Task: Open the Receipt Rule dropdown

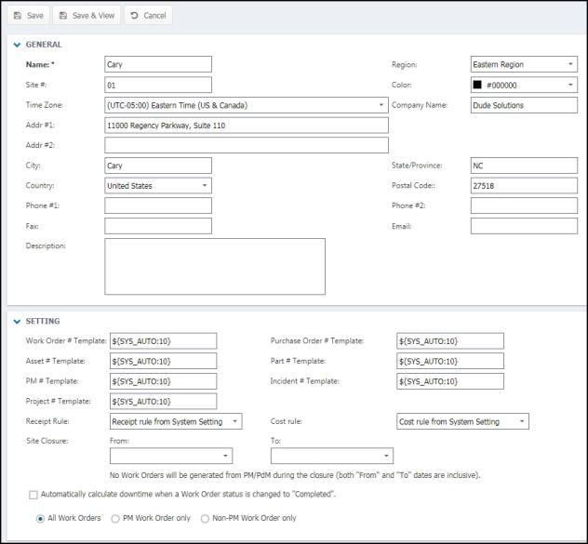Action: pyautogui.click(x=176, y=421)
